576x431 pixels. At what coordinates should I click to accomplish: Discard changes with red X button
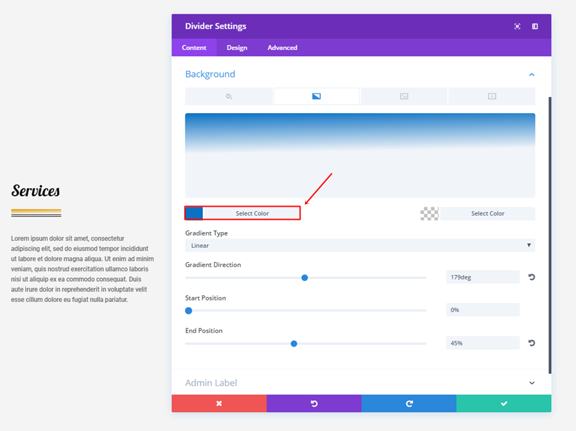pyautogui.click(x=219, y=404)
